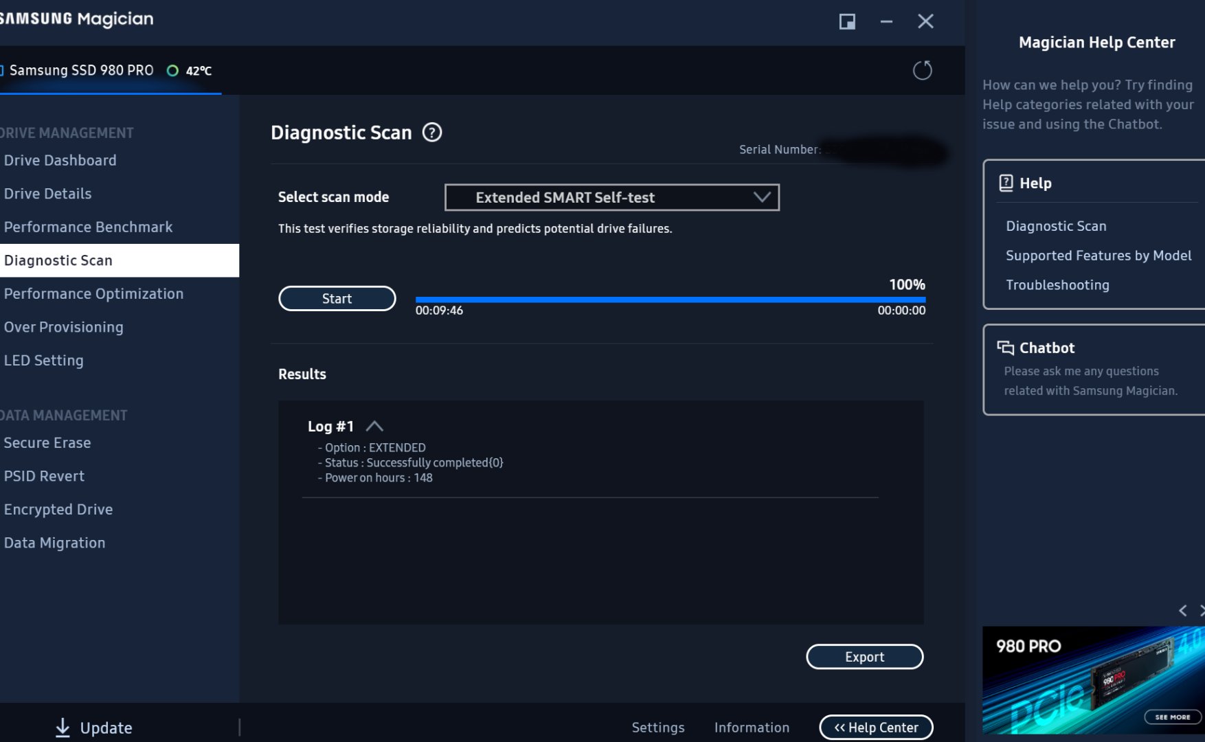Viewport: 1205px width, 742px height.
Task: Collapse Log #1 results entry
Action: [x=374, y=426]
